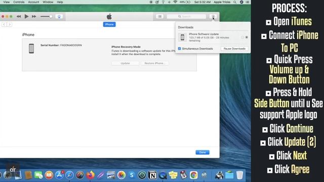The image size is (324, 182).
Task: Click the Sat 5:32 AM clock
Action: point(202,2)
